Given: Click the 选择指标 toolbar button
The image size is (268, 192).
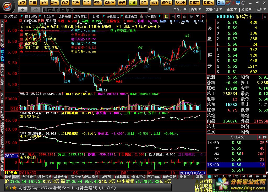Looking at the screenshot, I should [x=80, y=16].
